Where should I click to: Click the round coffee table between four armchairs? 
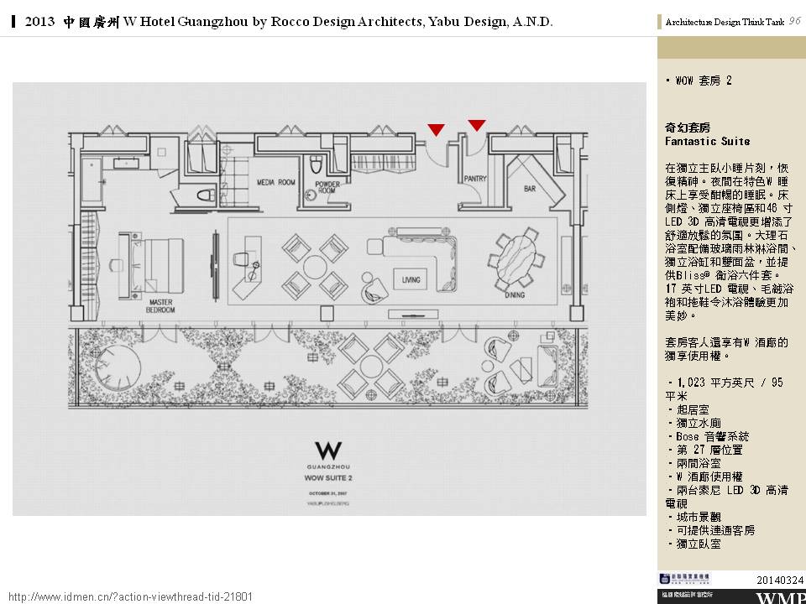(315, 267)
